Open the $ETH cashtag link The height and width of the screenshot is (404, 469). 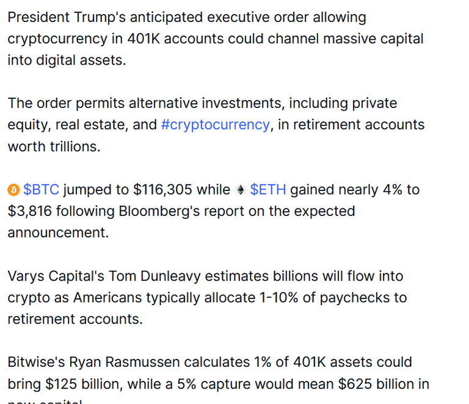click(267, 190)
